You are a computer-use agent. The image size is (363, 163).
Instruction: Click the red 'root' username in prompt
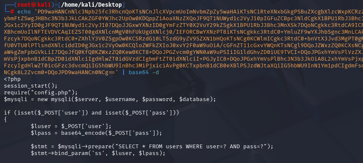click(x=30, y=5)
